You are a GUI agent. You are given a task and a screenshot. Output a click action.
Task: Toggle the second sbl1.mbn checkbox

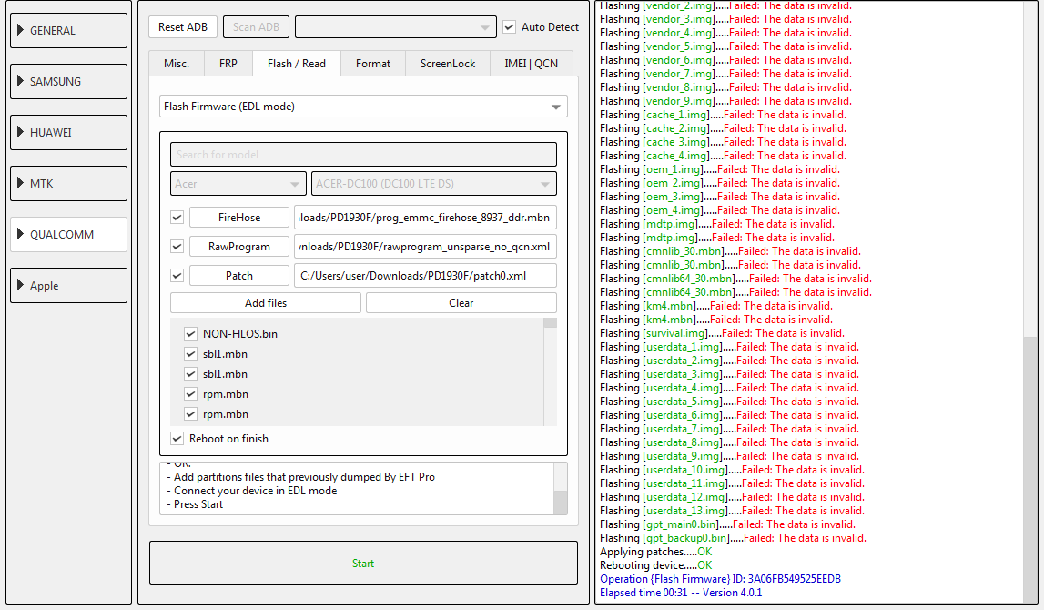click(190, 373)
